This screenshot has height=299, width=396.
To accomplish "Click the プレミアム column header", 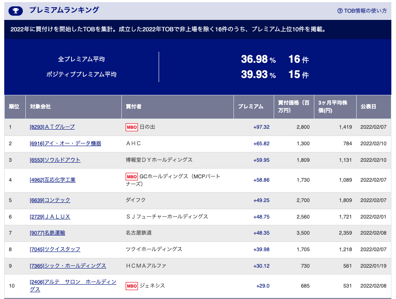I will coord(254,107).
